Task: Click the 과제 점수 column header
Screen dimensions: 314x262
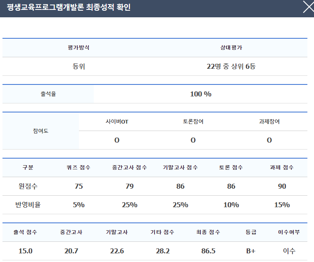Action: (x=282, y=167)
